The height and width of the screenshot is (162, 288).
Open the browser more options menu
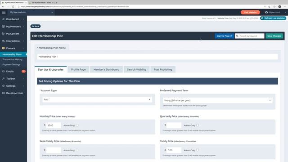click(x=285, y=7)
